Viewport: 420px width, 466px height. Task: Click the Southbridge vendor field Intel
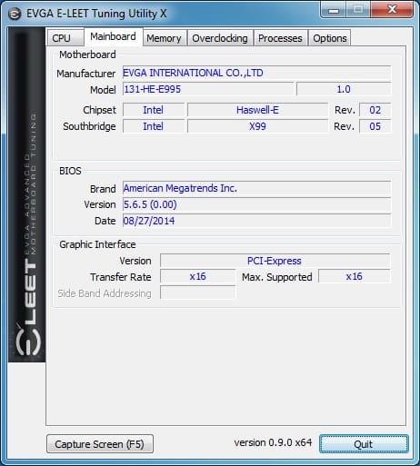154,126
